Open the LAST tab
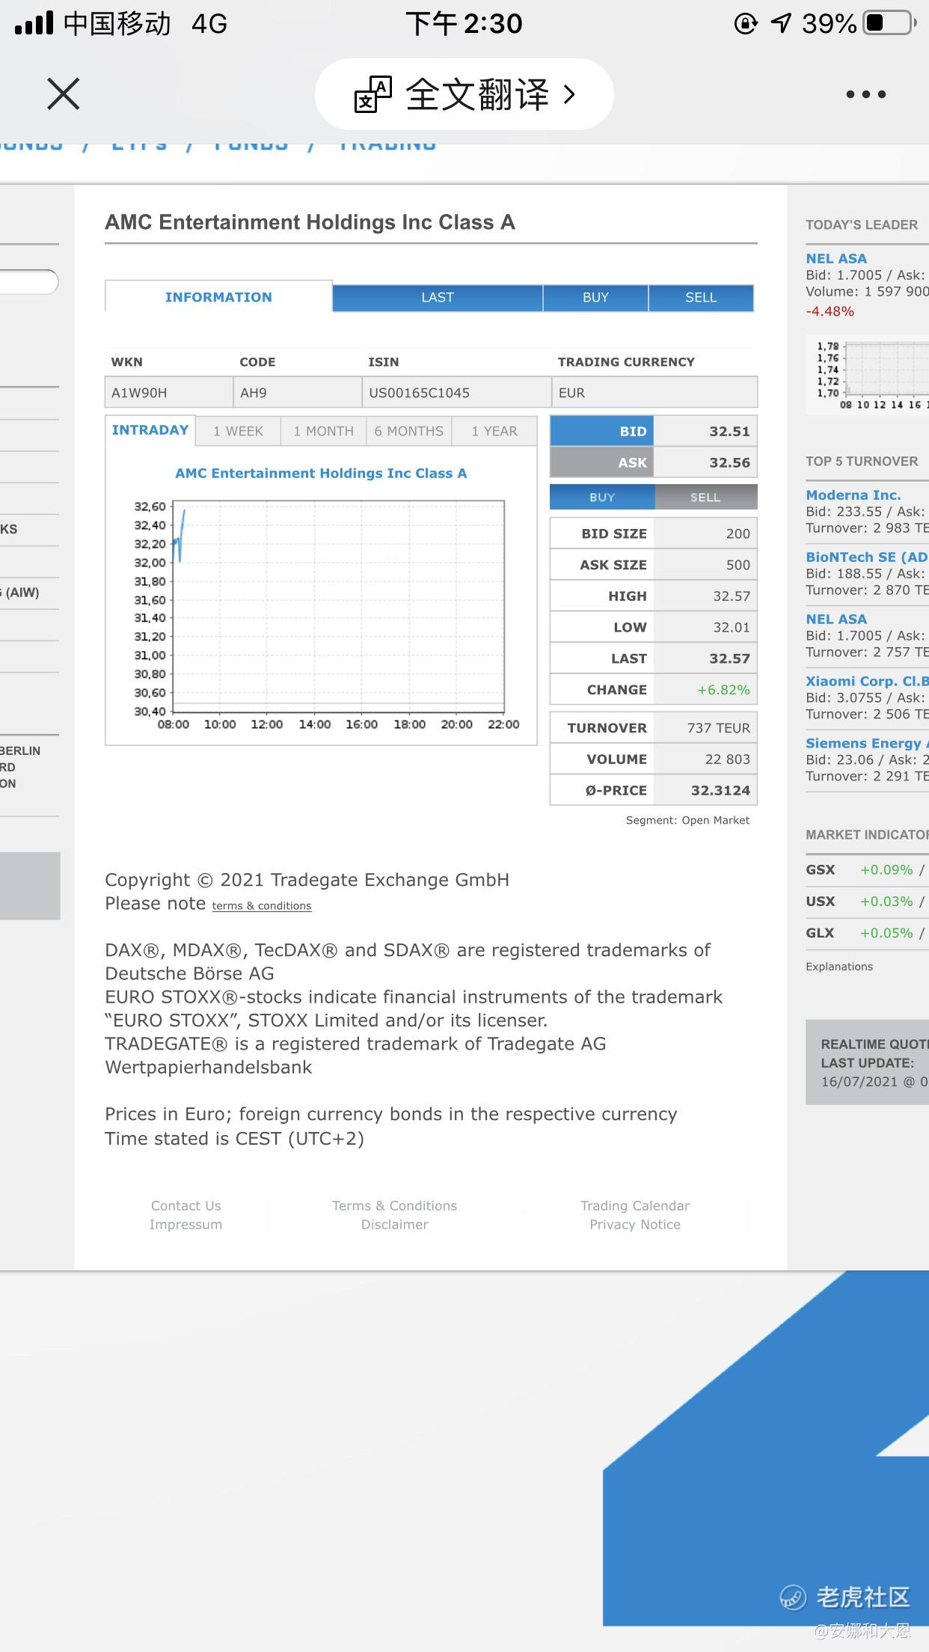Image resolution: width=929 pixels, height=1652 pixels. 438,298
